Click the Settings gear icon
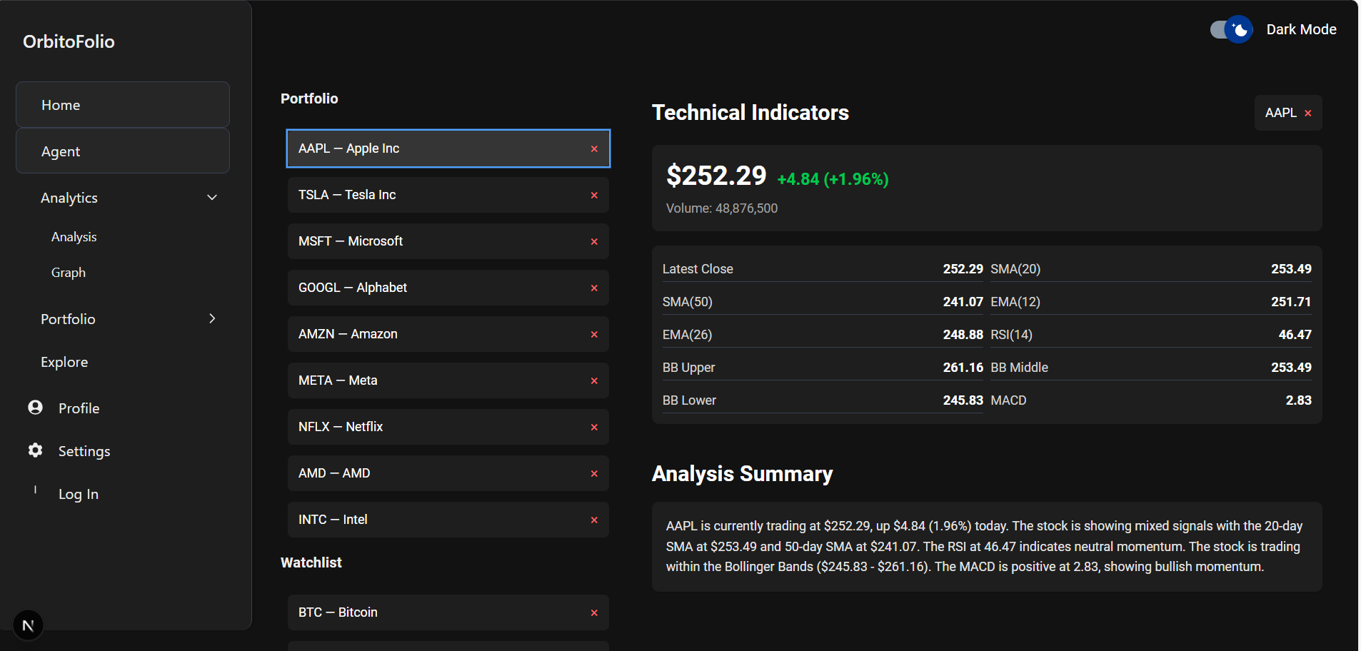Image resolution: width=1361 pixels, height=651 pixels. (x=35, y=450)
